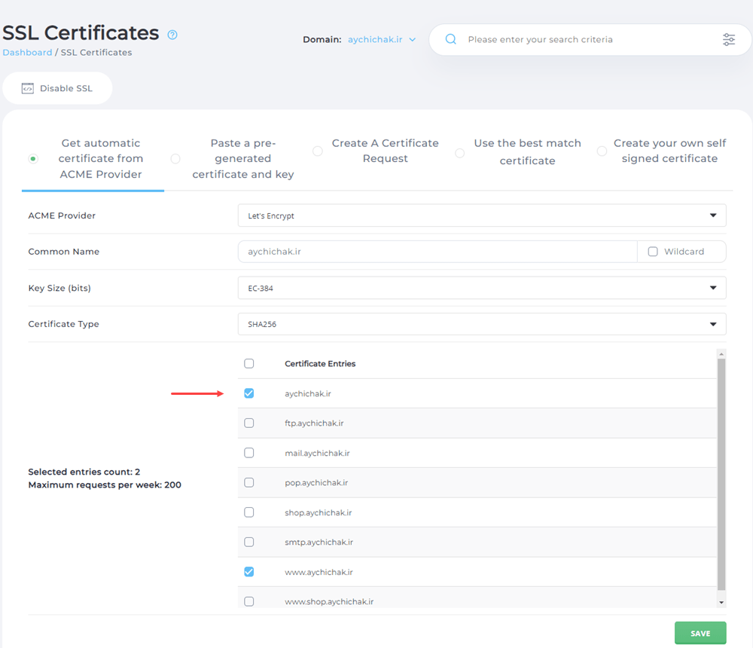
Task: Select Paste a pre-generated certificate option
Action: pos(175,159)
